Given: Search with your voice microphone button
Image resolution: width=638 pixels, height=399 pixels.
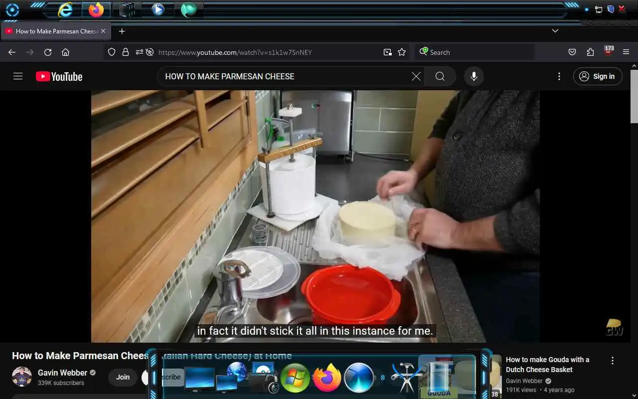Looking at the screenshot, I should (x=474, y=76).
